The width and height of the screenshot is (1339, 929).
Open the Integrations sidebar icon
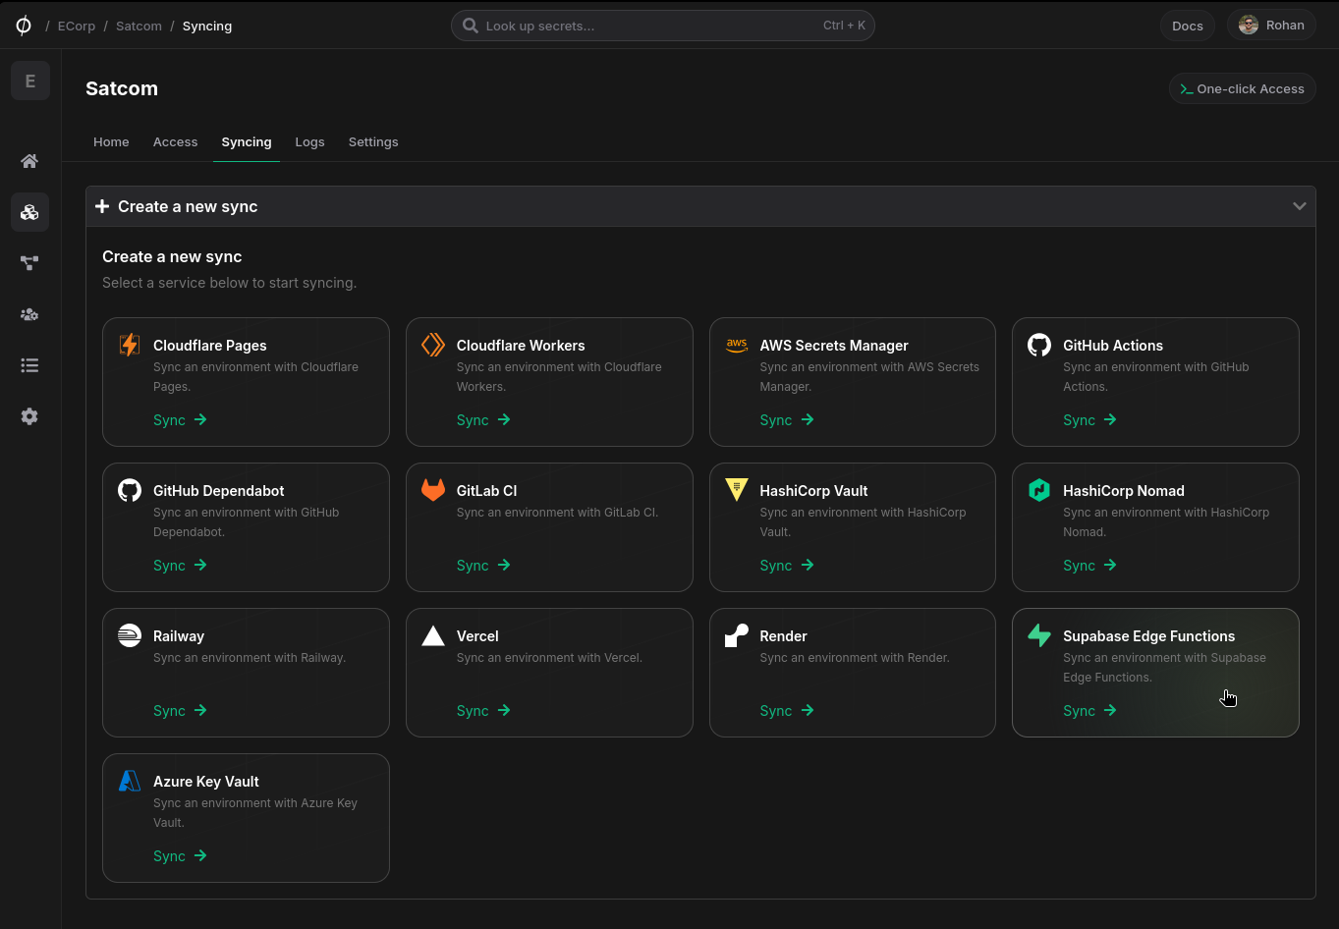point(29,263)
